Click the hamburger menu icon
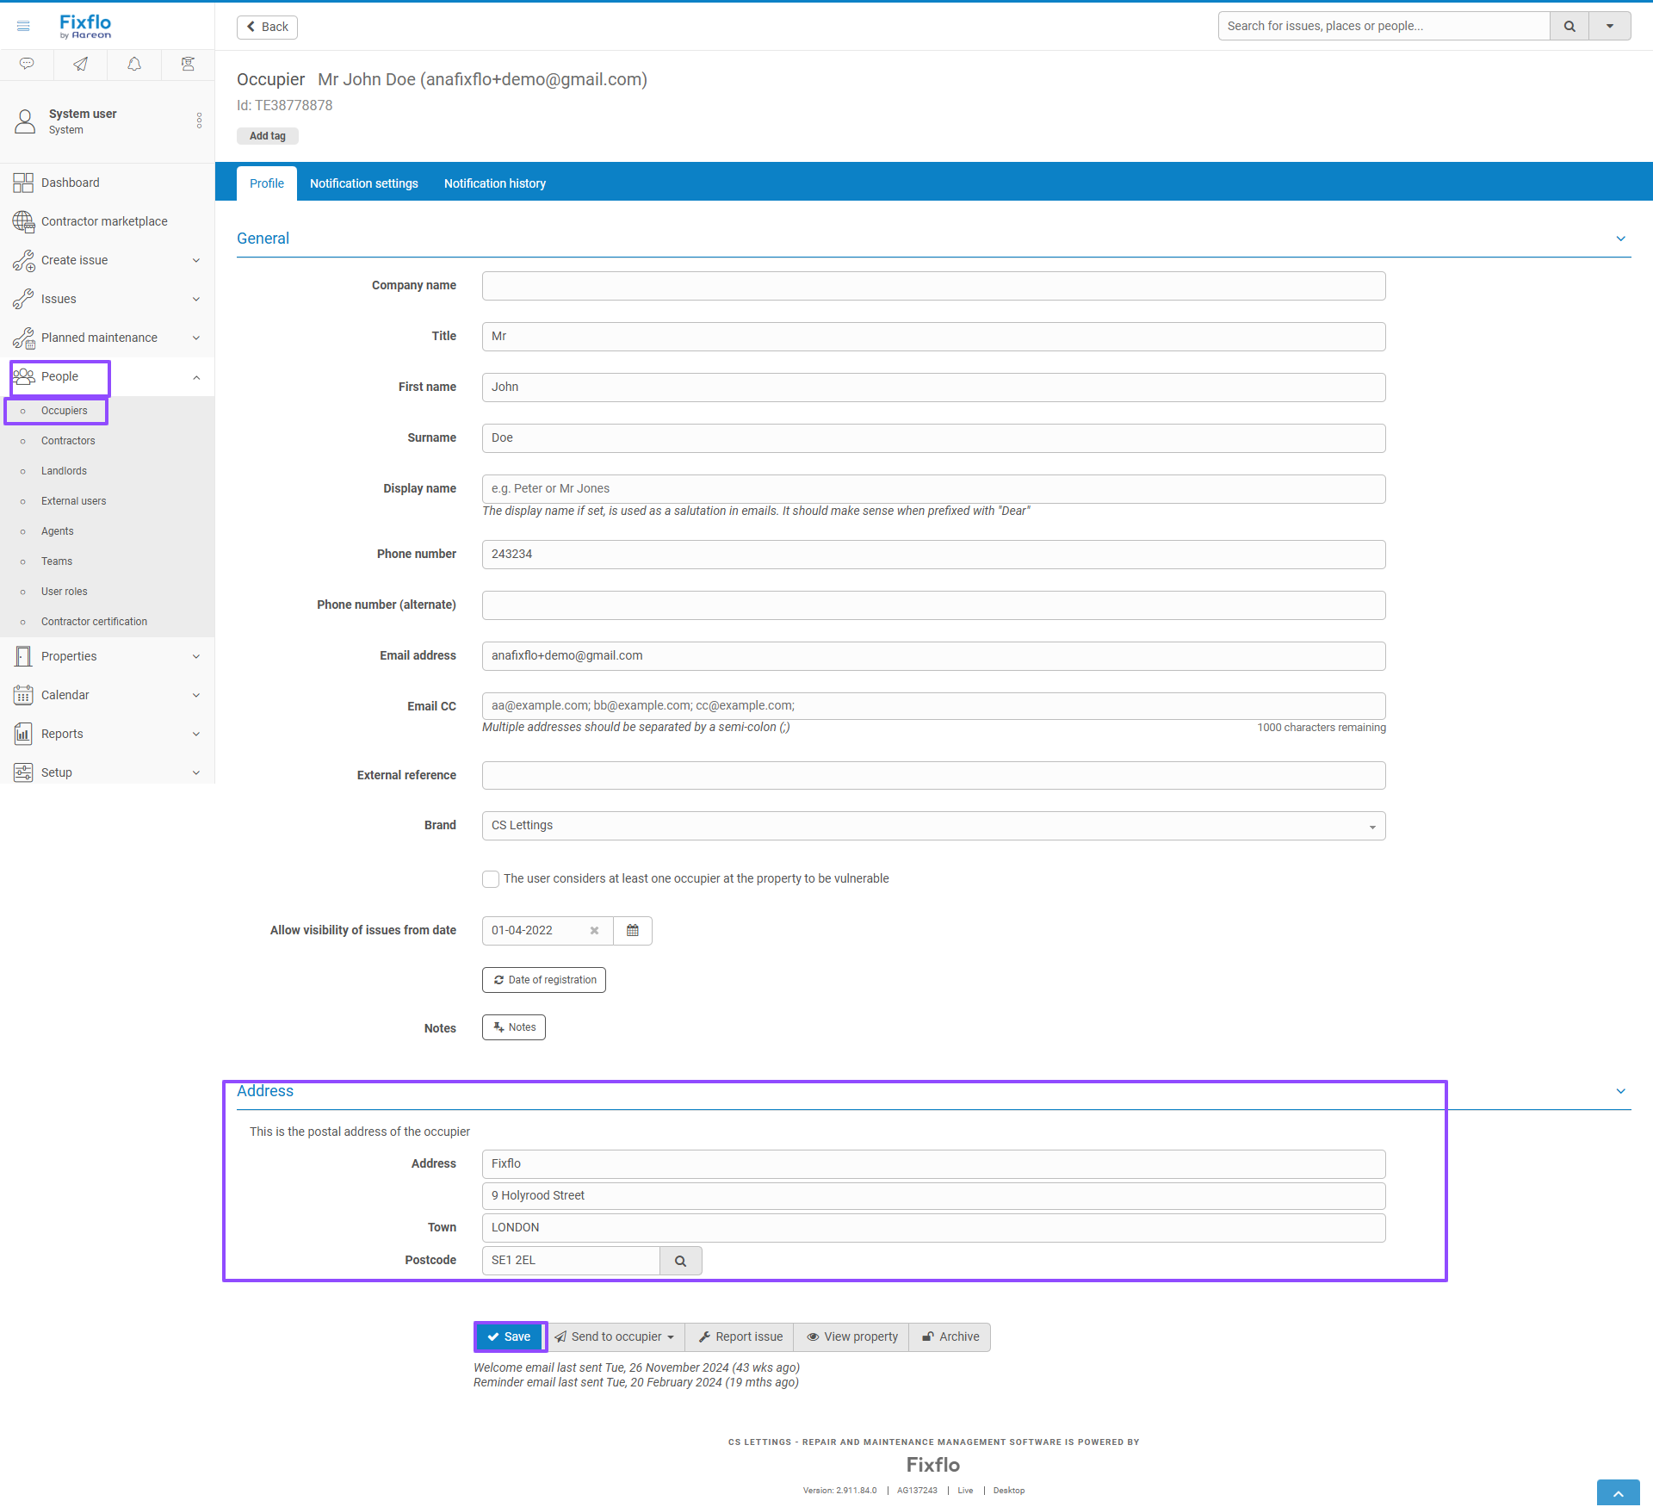 [x=23, y=26]
